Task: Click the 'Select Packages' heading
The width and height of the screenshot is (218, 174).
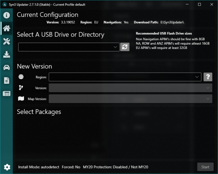Action: (x=39, y=112)
